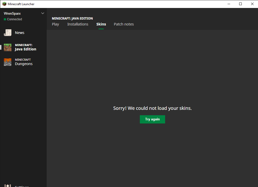Click the Connected status text
The width and height of the screenshot is (258, 187).
[14, 19]
